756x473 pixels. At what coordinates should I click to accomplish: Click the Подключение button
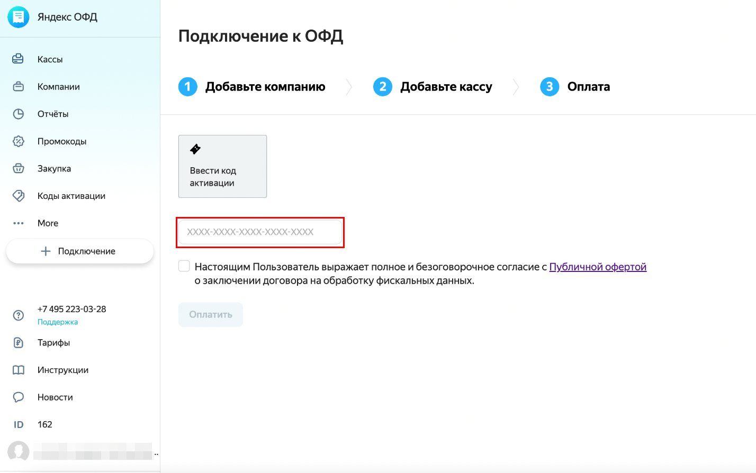(x=80, y=251)
